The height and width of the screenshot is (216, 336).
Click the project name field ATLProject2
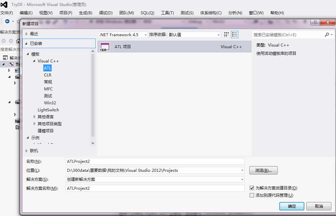[x=155, y=161]
